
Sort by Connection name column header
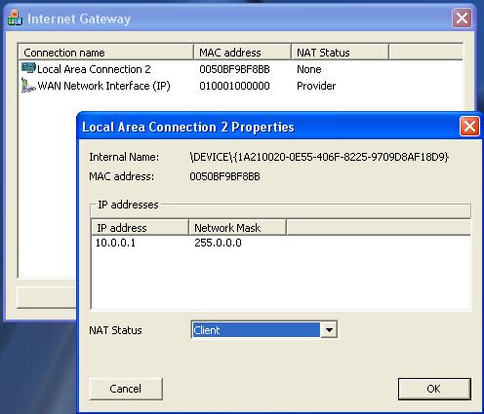click(x=106, y=53)
